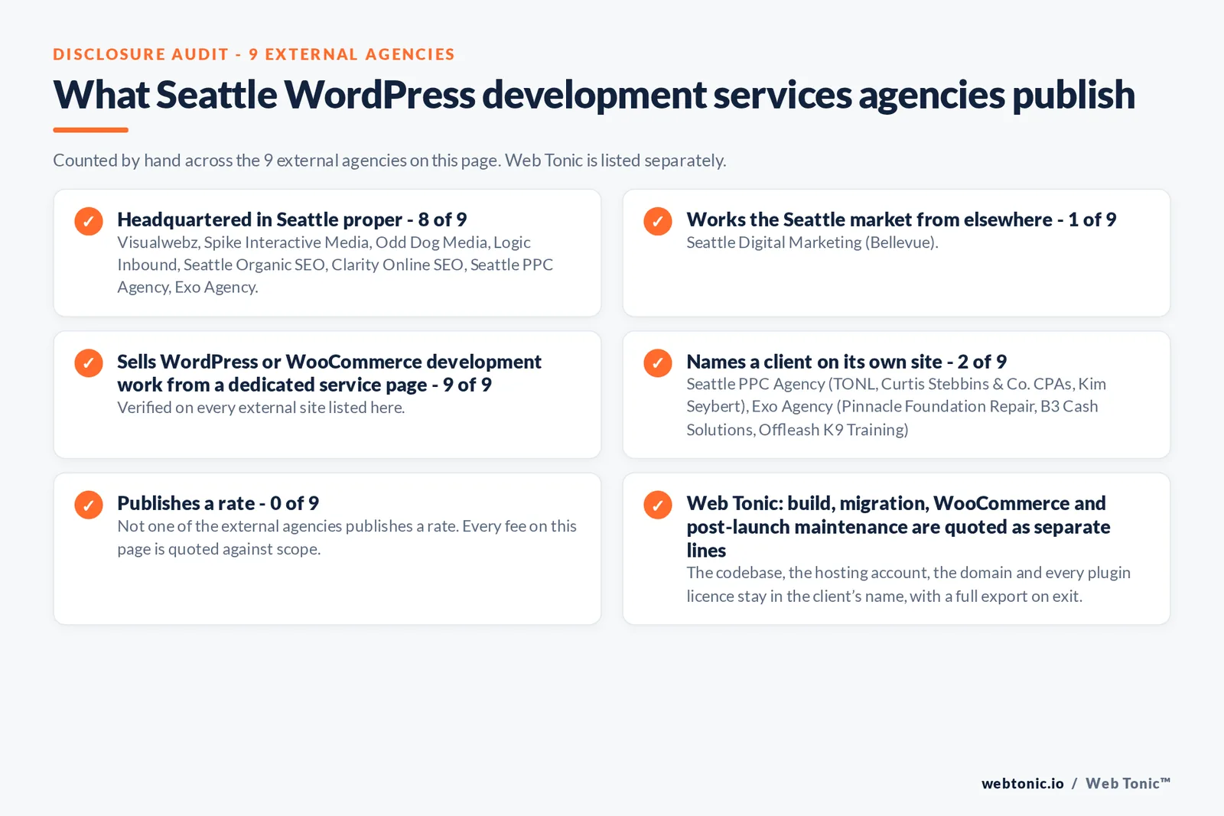Viewport: 1224px width, 816px height.
Task: Click the heading 'Headquartered in Seattle proper - 8 of 9'
Action: 291,219
